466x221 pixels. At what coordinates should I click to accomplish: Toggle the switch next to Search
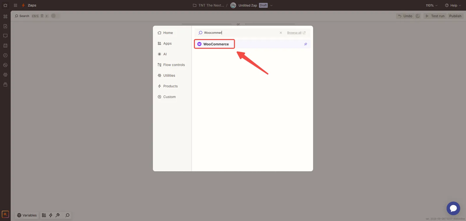pos(54,16)
